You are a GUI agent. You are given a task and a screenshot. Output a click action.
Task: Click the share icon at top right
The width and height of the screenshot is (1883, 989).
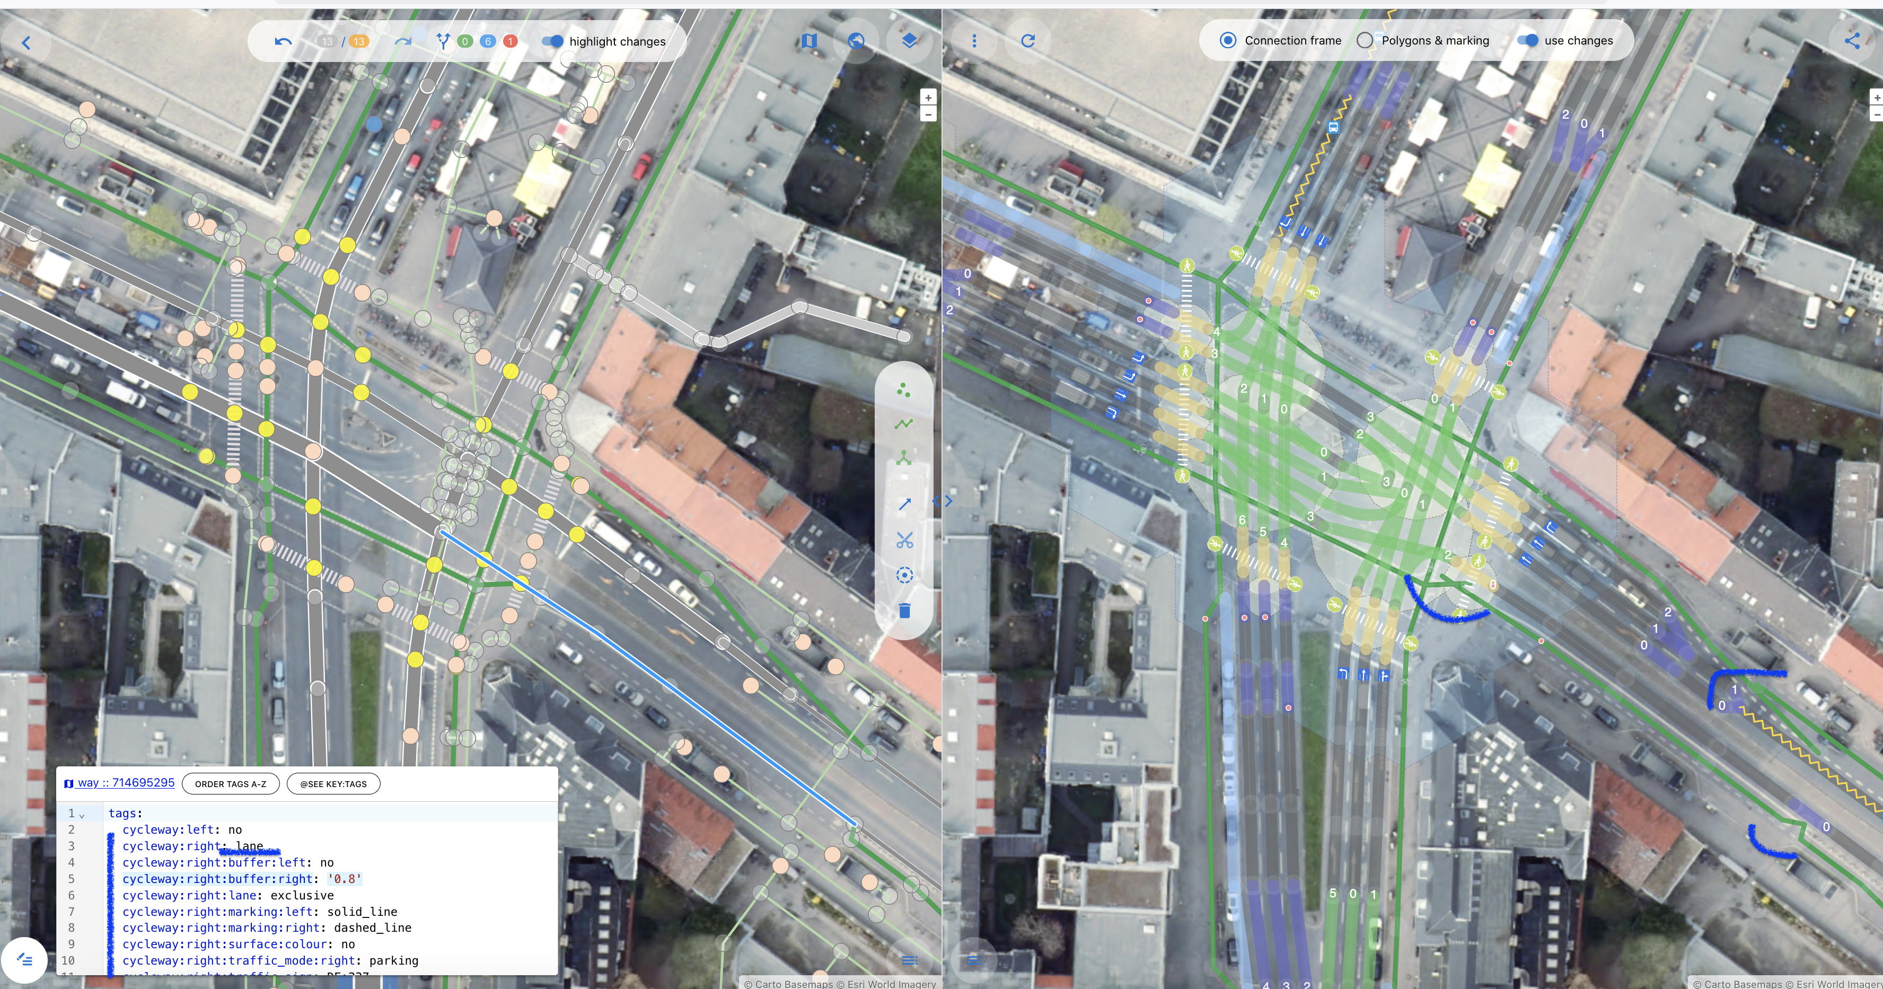(x=1852, y=41)
